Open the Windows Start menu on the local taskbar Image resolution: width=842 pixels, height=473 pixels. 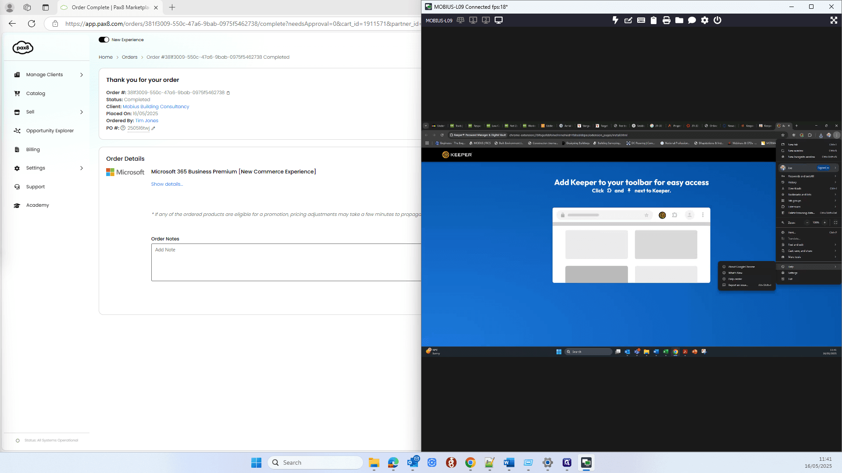(256, 462)
